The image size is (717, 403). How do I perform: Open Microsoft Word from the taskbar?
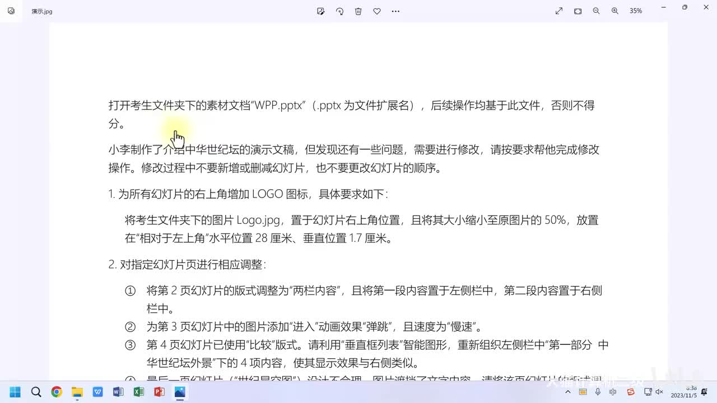click(118, 392)
